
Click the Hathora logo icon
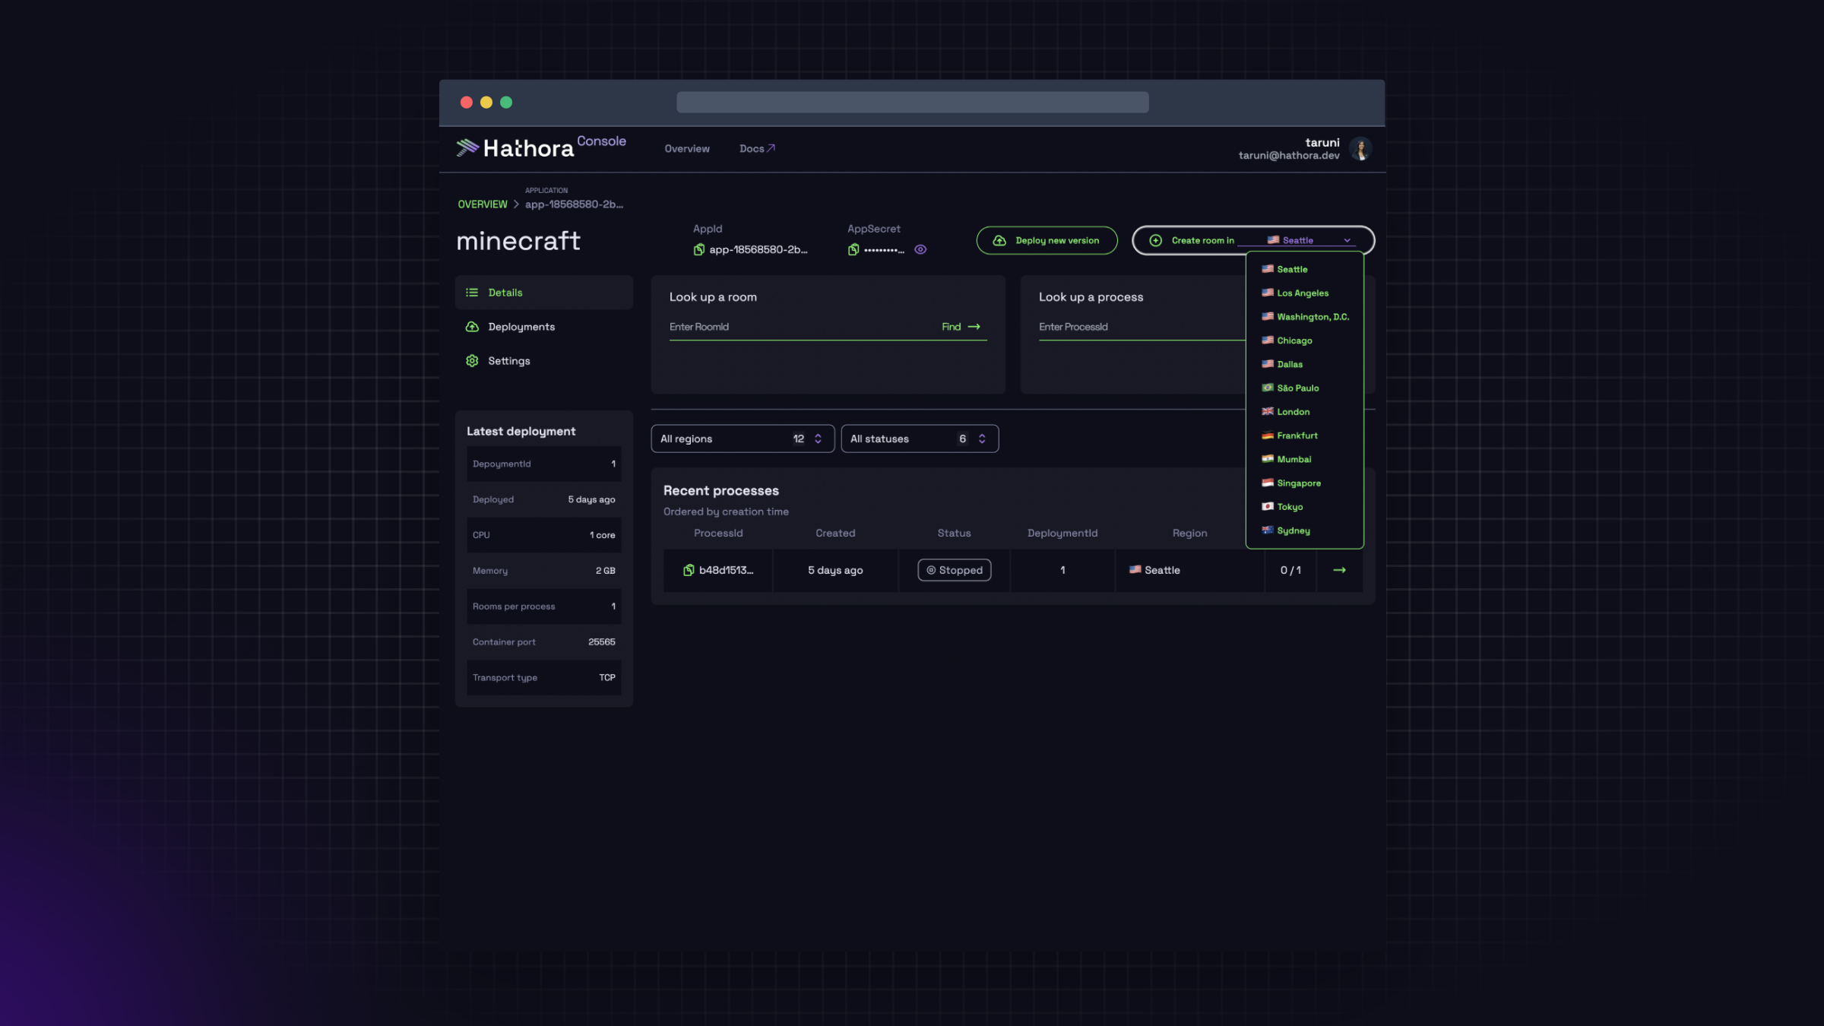click(467, 147)
